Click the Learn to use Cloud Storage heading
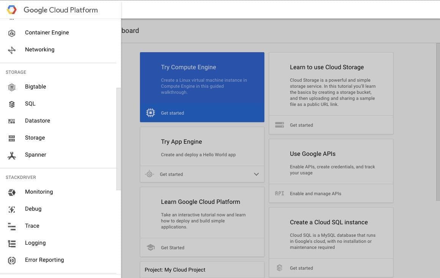Viewport: 440px width, 278px height. click(327, 67)
